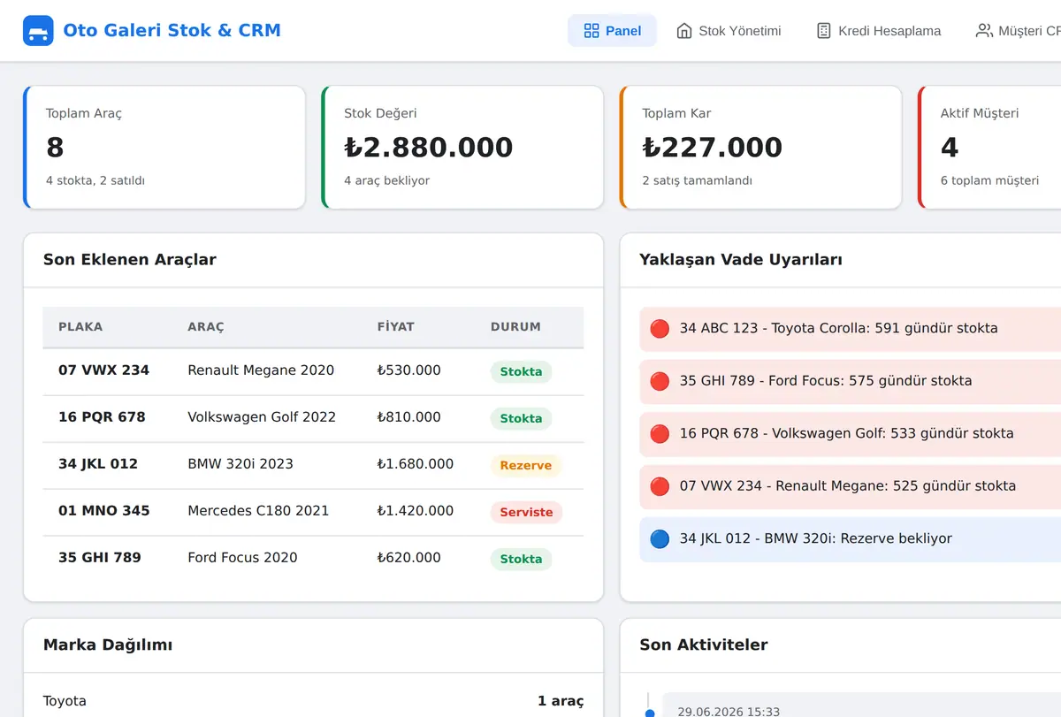Image resolution: width=1061 pixels, height=717 pixels.
Task: Click red dot beside Renault Megane alert
Action: tap(660, 486)
